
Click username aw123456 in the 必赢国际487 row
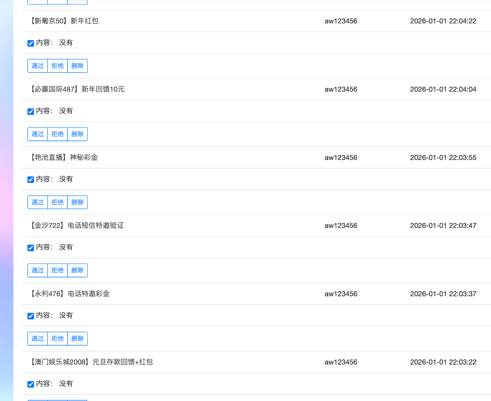pos(341,89)
